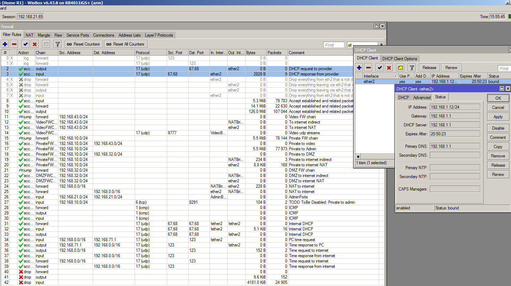
Task: Click Disable button in DHCP Client ether2 dialog
Action: click(x=498, y=128)
